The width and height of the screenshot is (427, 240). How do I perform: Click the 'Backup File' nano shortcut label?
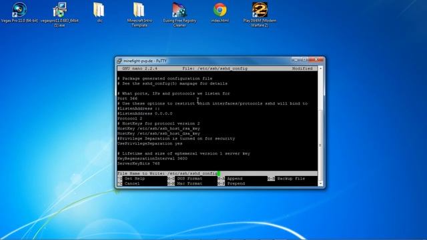pos(291,179)
